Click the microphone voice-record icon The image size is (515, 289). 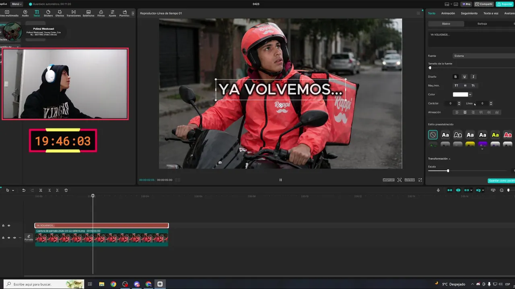[x=438, y=190]
